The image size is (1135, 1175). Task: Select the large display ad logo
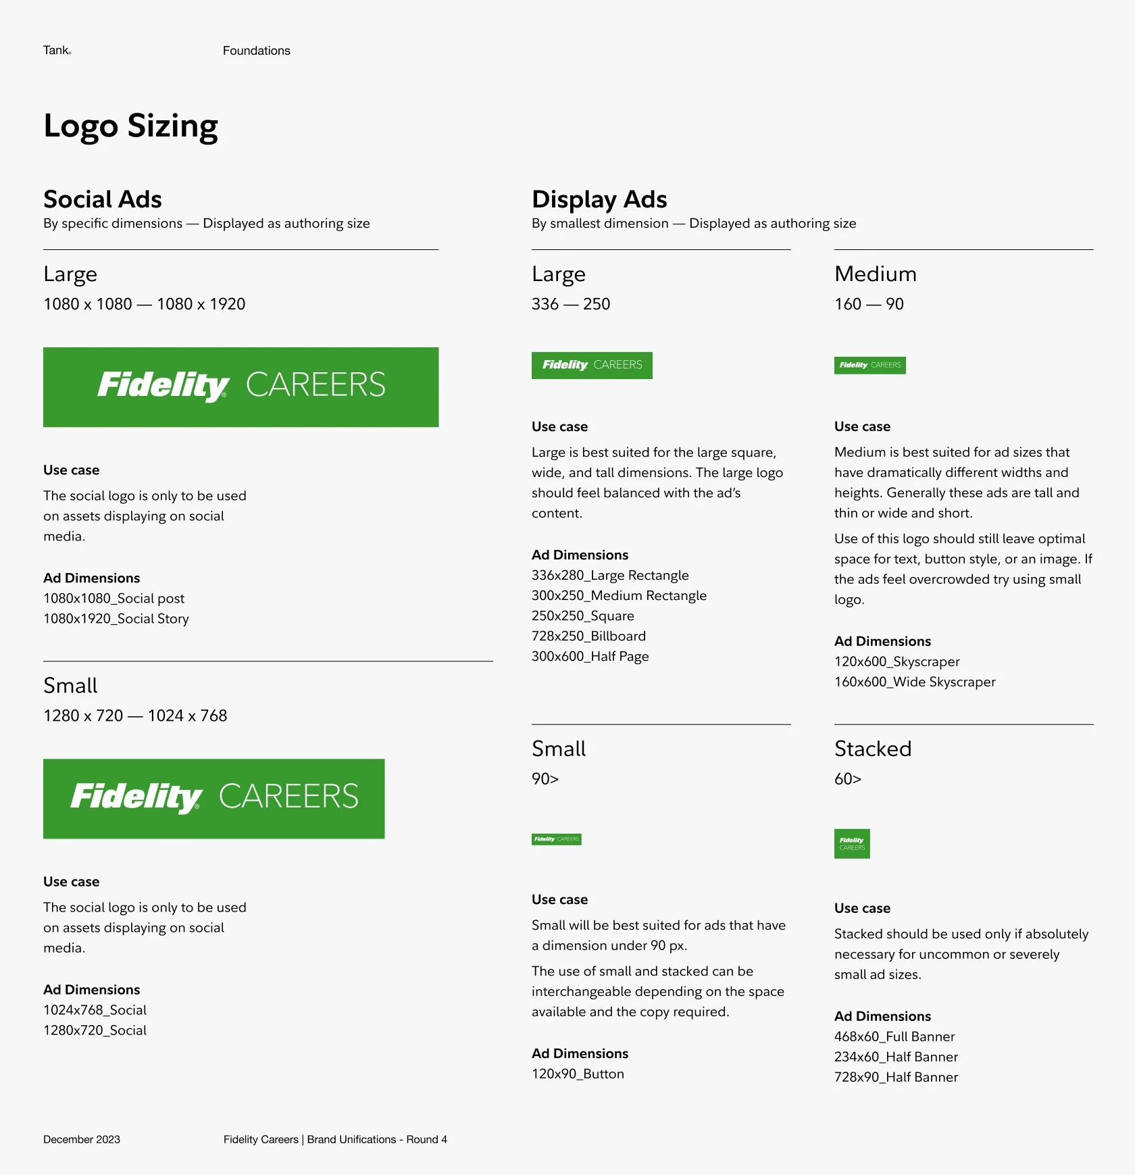point(592,366)
